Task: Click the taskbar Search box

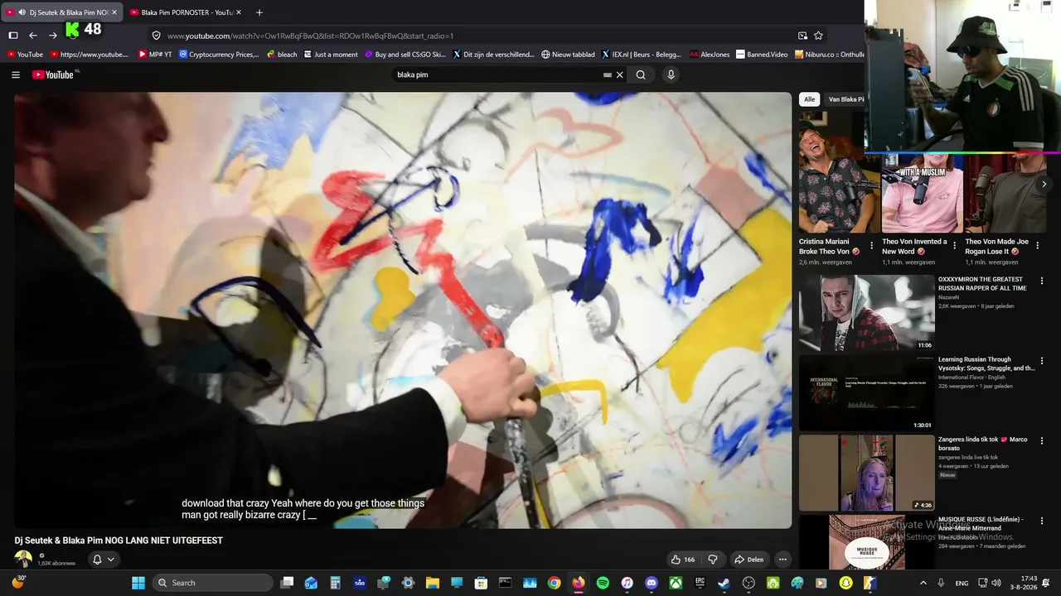Action: (213, 583)
